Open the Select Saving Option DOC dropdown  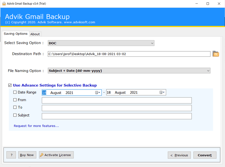pos(101,43)
